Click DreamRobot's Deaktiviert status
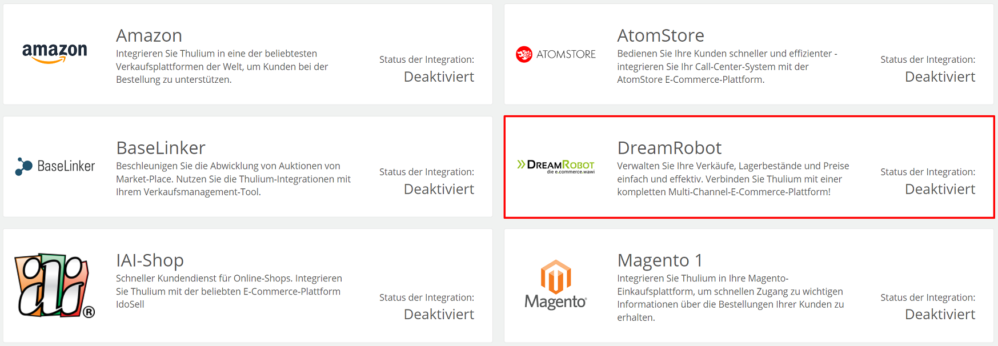The width and height of the screenshot is (998, 346). pos(940,189)
